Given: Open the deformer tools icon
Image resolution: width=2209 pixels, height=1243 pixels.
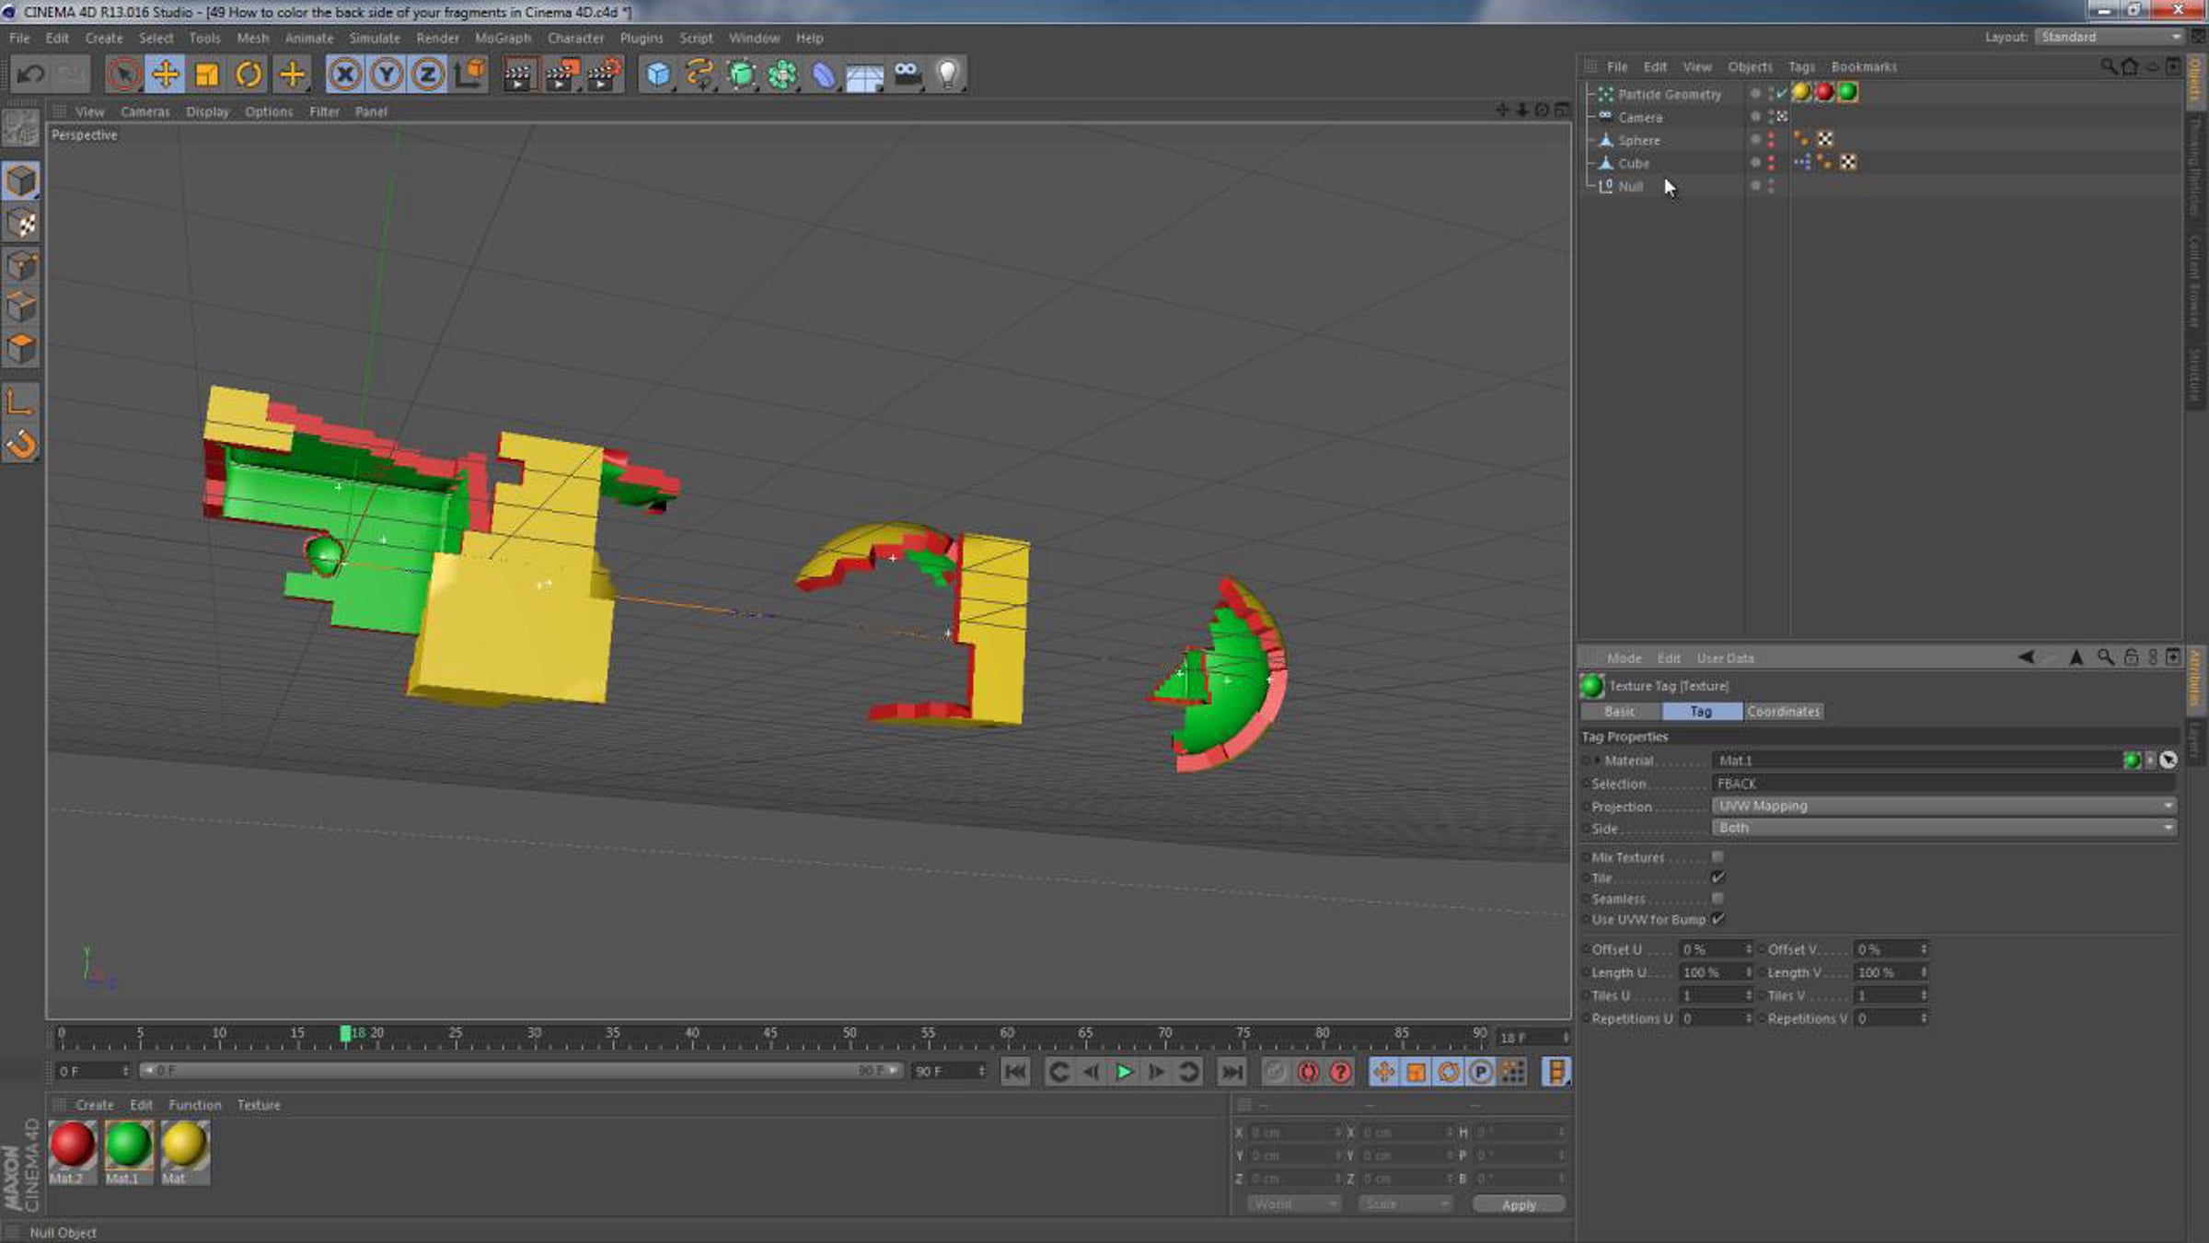Looking at the screenshot, I should [824, 74].
